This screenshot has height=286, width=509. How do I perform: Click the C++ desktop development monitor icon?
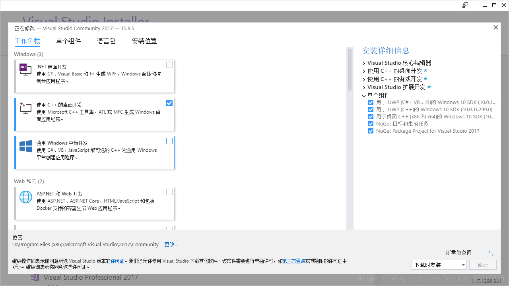(x=25, y=108)
